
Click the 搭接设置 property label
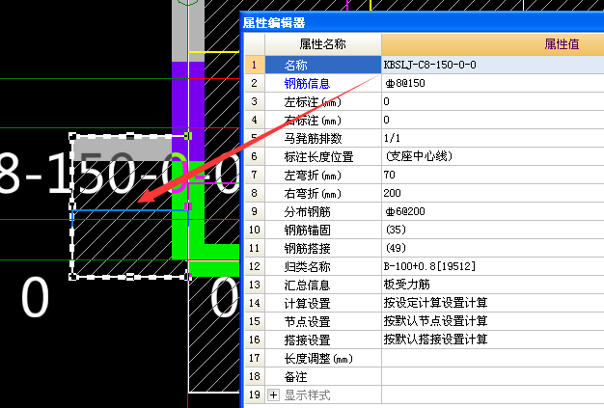(x=307, y=340)
